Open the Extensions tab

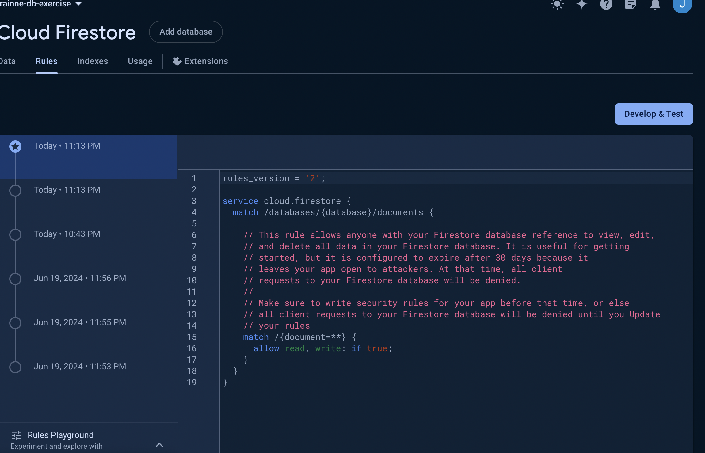(200, 61)
